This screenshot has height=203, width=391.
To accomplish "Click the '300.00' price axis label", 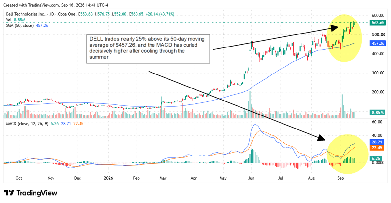I will tap(379, 73).
